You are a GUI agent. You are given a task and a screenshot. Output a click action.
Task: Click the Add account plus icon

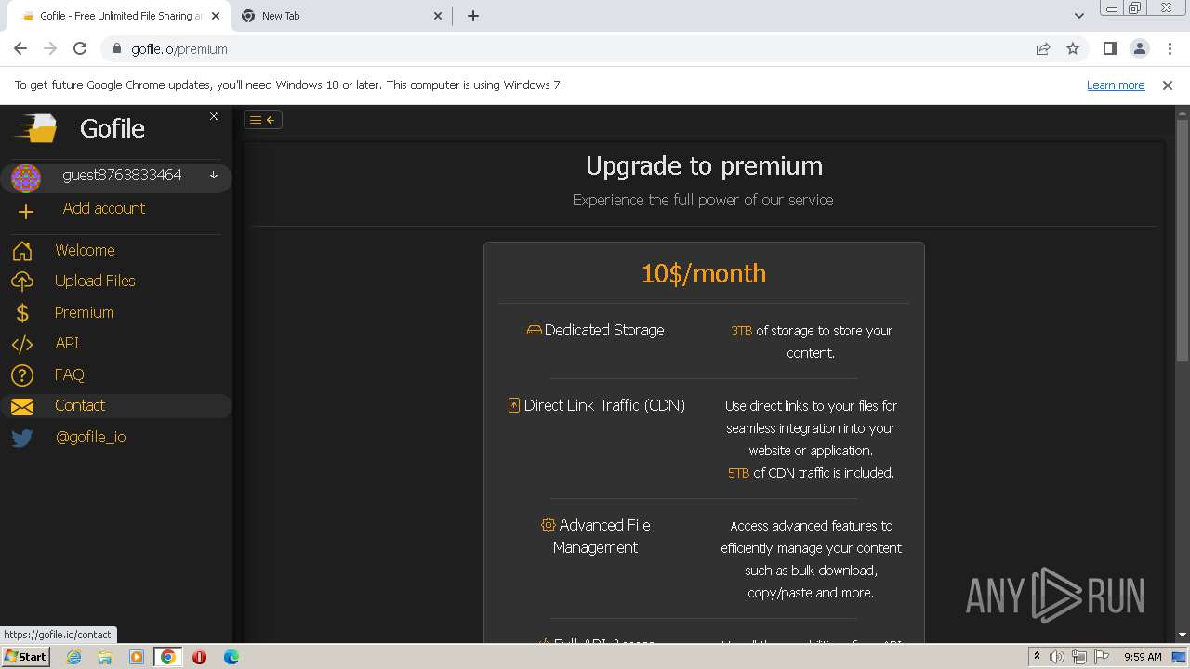click(25, 212)
